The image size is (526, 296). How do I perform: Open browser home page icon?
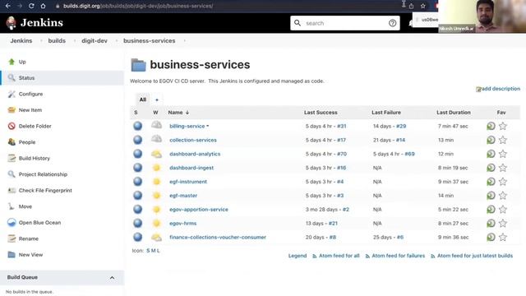pos(43,6)
